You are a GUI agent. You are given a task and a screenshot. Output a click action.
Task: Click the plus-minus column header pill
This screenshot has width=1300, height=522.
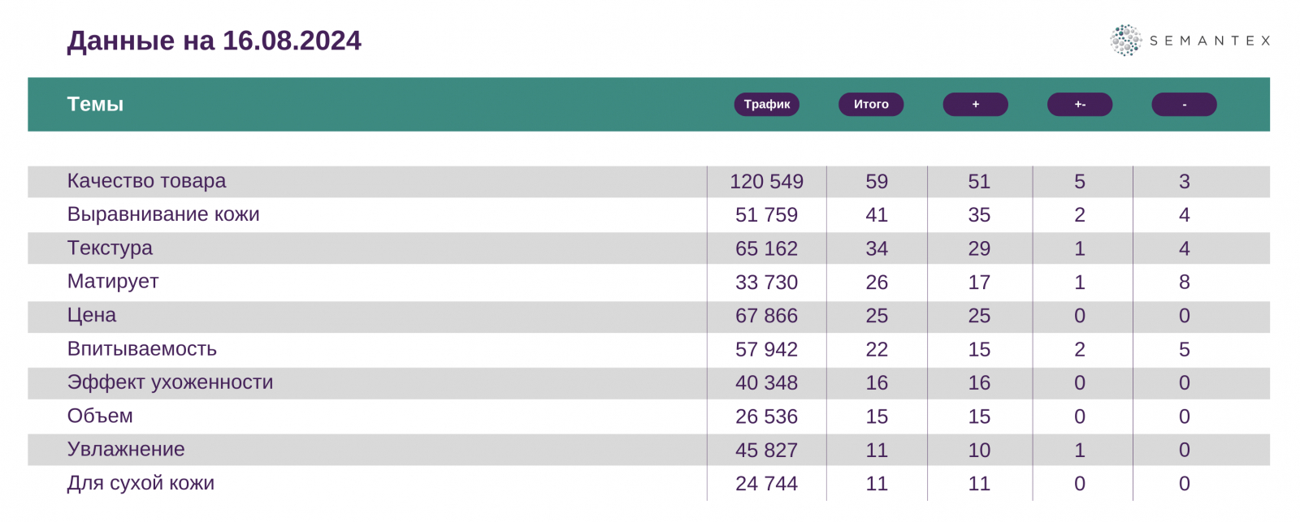(x=1080, y=104)
